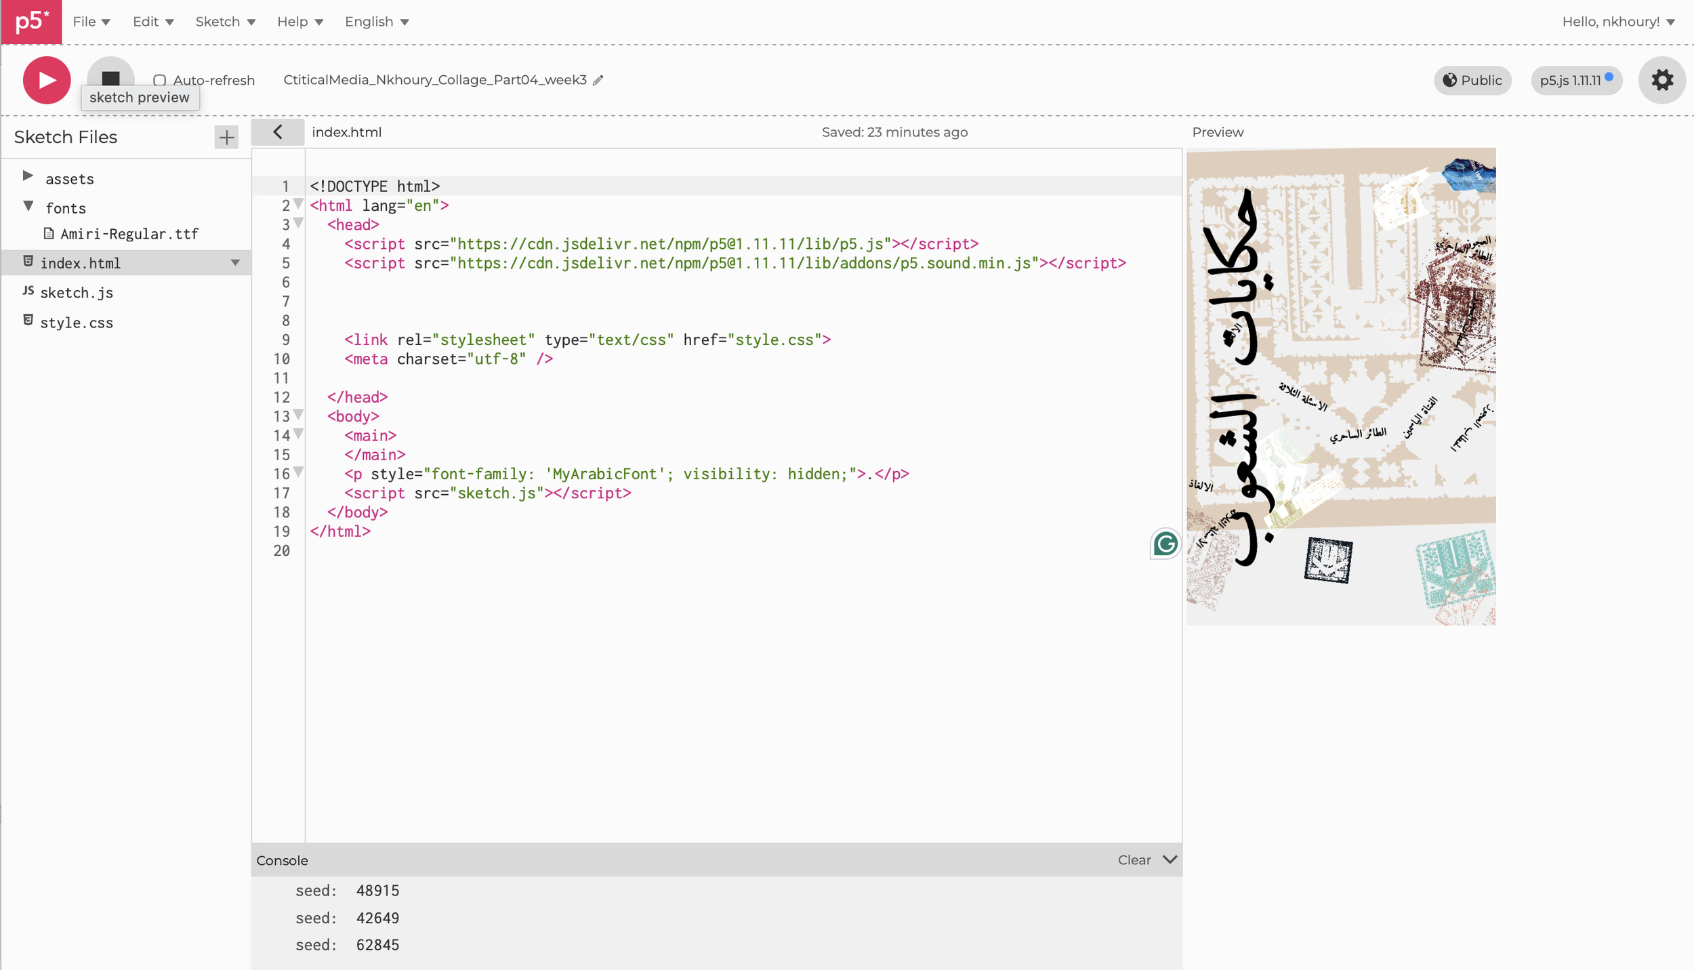The image size is (1694, 970).
Task: Open the p5.js 1.11.11 version selector
Action: 1576,81
